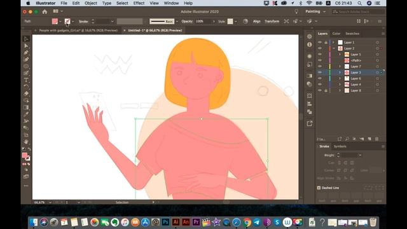Click the Search Adobe Stock field
This screenshot has height=229, width=407.
358,11
